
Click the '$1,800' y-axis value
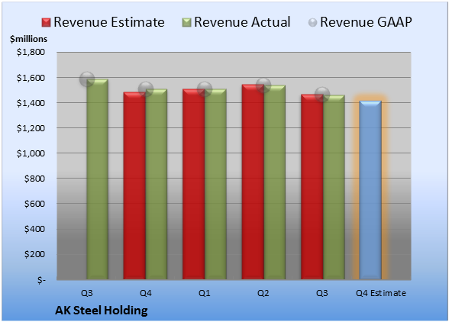point(31,52)
